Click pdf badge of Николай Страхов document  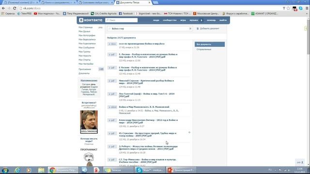click(x=112, y=81)
